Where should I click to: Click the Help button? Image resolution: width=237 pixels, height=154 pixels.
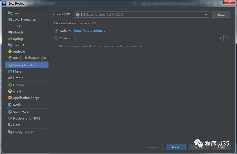(221, 147)
